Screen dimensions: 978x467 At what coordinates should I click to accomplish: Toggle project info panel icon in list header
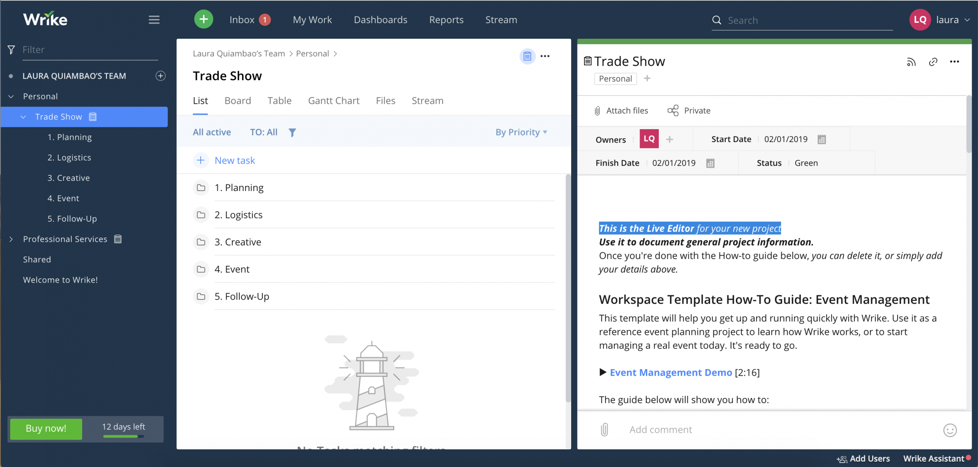click(527, 56)
